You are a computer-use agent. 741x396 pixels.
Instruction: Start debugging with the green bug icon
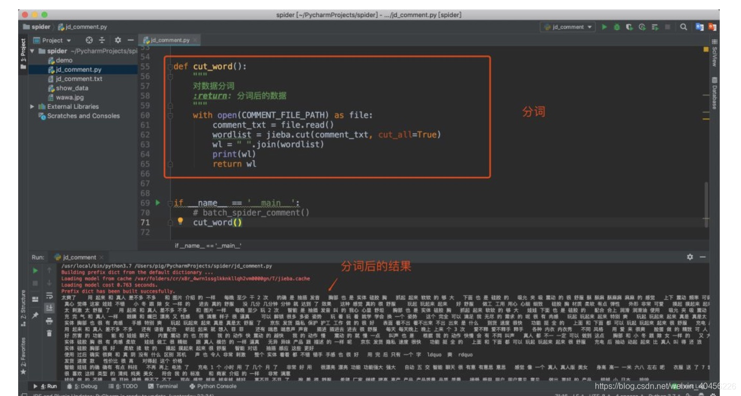click(617, 27)
